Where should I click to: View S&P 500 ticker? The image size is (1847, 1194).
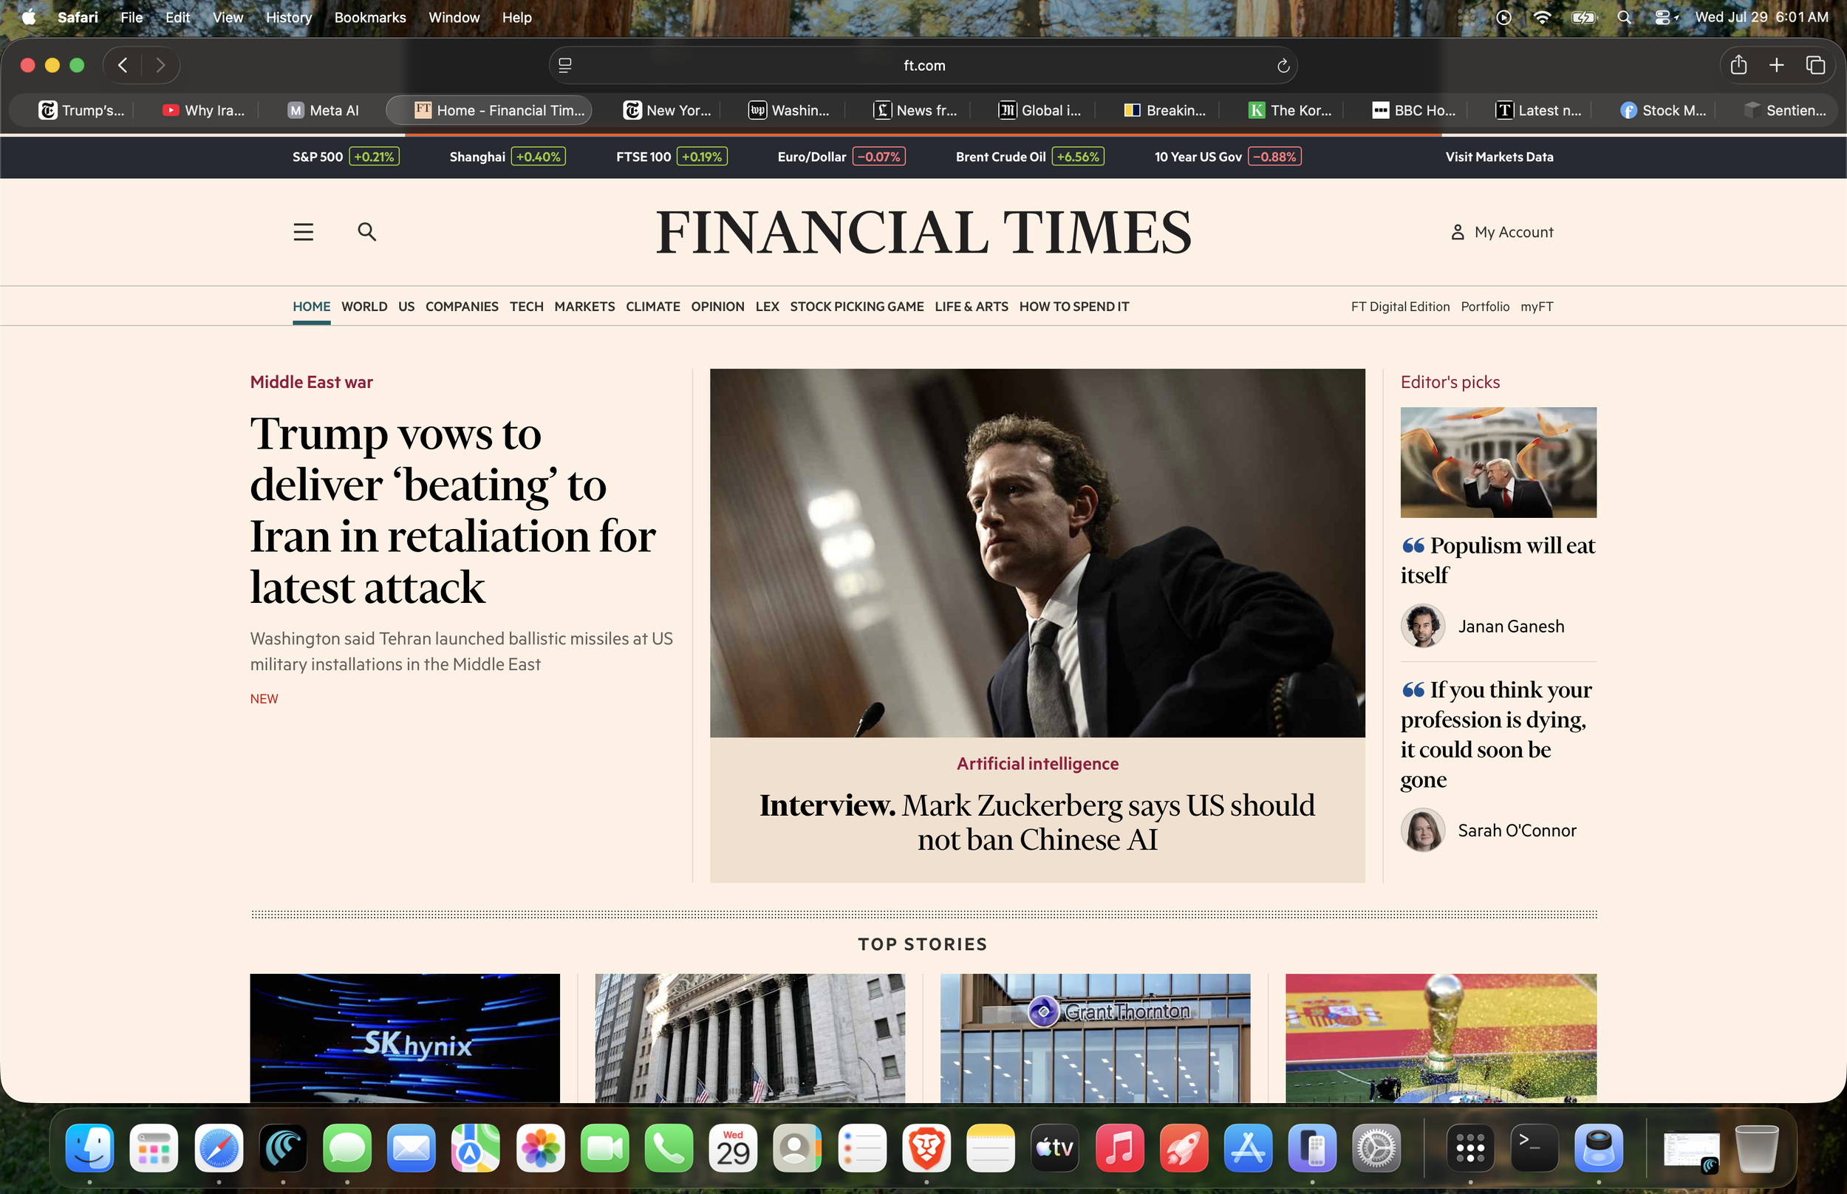coord(346,157)
